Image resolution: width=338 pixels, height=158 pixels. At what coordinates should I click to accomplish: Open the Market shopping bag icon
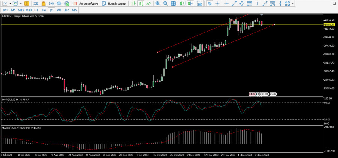click(44, 3)
